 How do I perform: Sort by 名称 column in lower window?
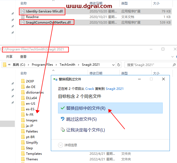[x=24, y=73]
